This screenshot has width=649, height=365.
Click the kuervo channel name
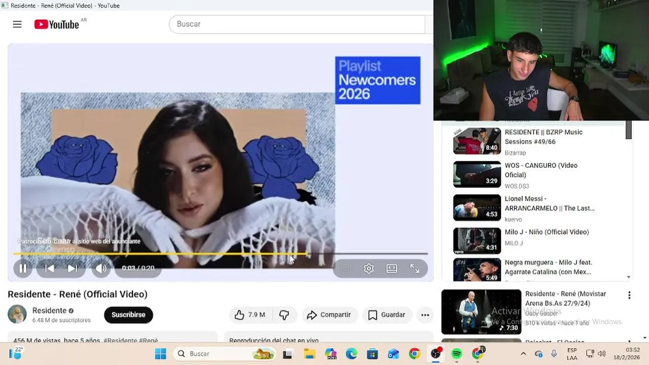point(514,220)
